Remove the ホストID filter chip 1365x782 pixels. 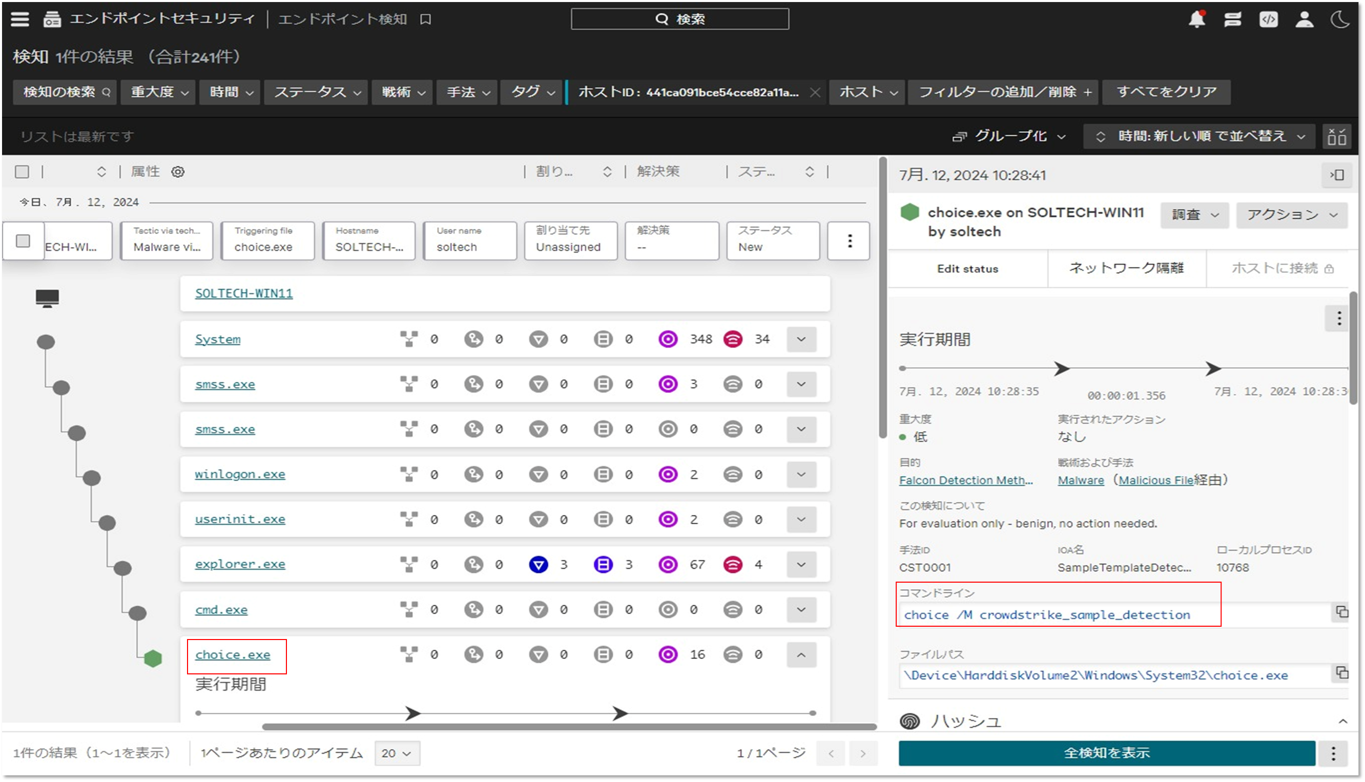pos(814,92)
